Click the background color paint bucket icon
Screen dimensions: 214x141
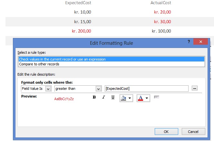point(124,98)
